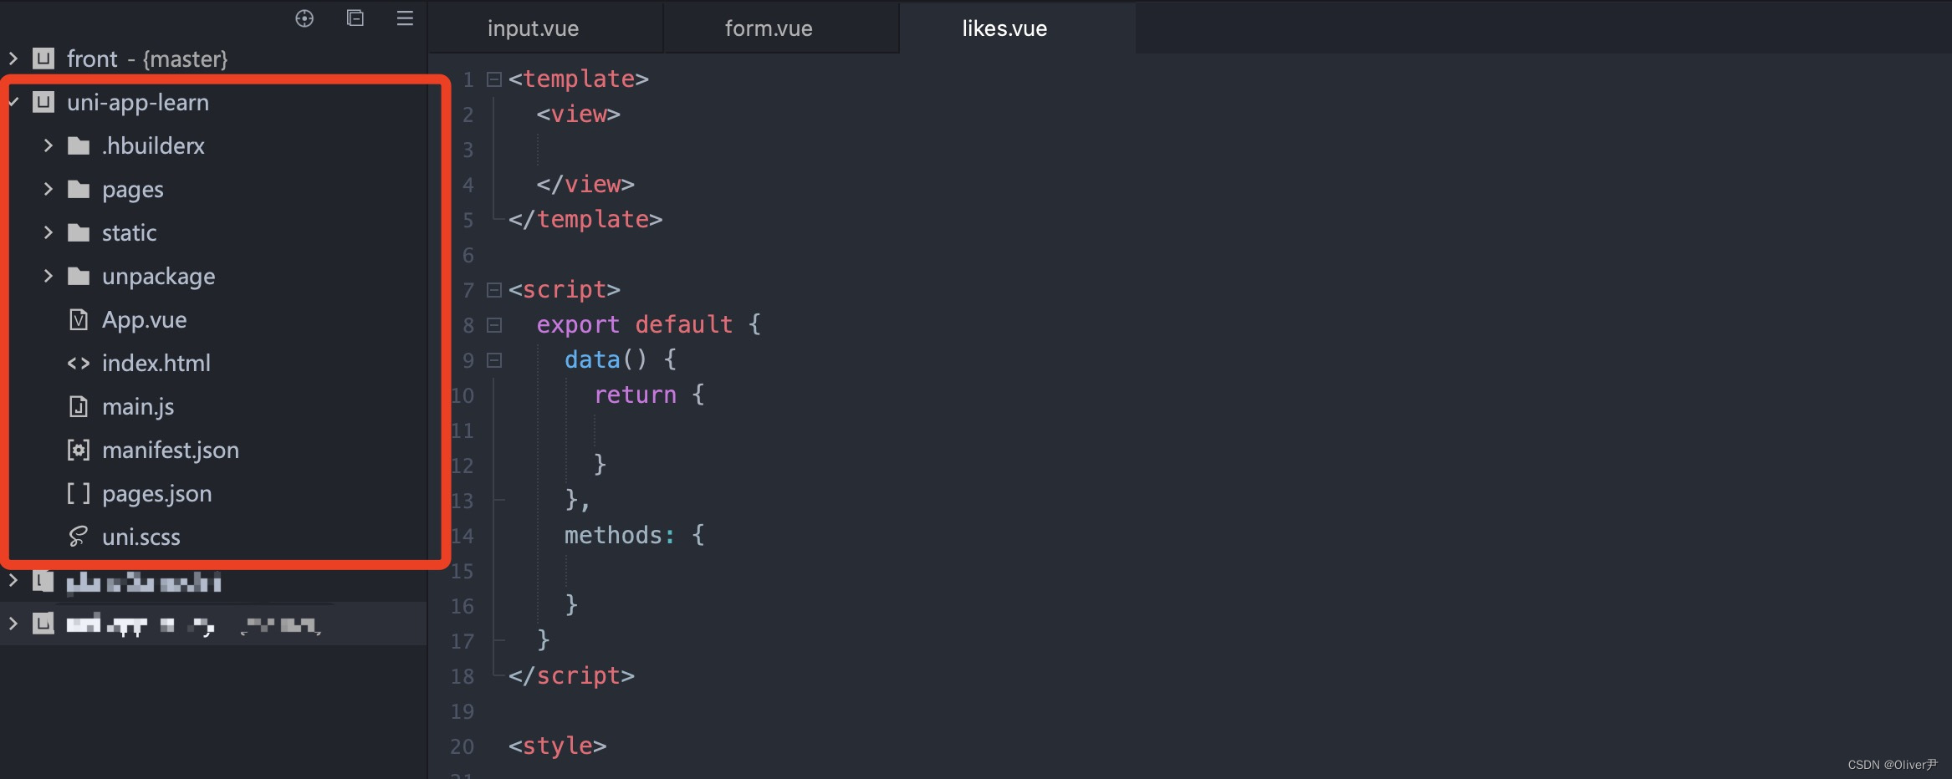
Task: Click the 'export default {' code line
Action: [649, 324]
